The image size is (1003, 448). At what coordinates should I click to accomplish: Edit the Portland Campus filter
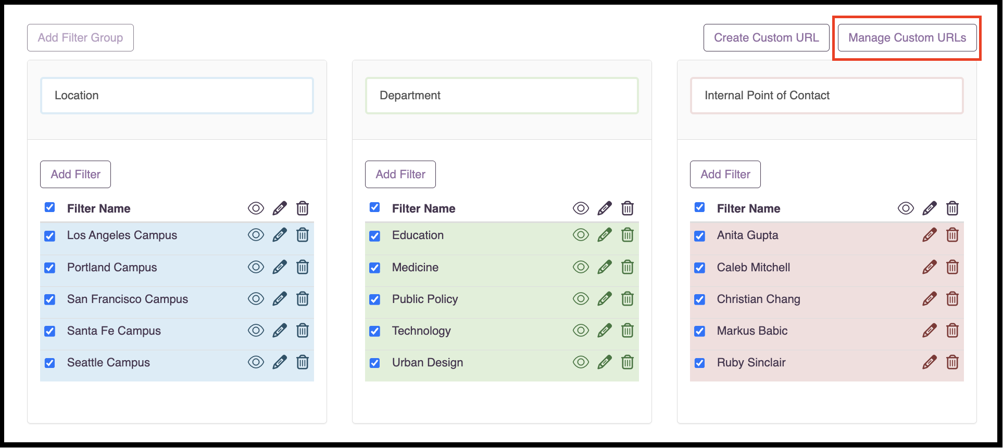(280, 267)
